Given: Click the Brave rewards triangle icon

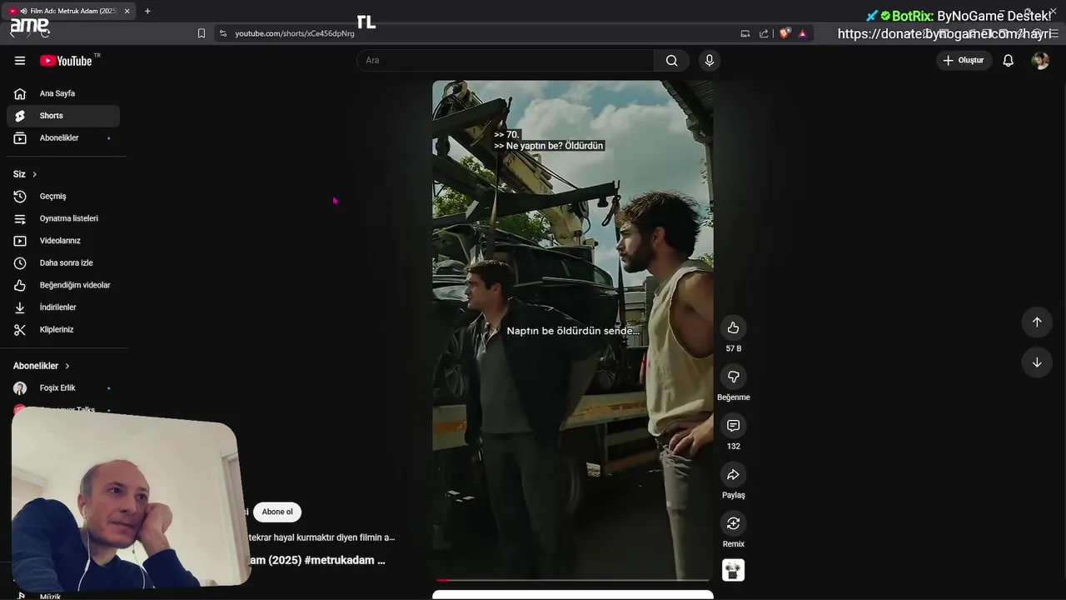Looking at the screenshot, I should pyautogui.click(x=802, y=33).
